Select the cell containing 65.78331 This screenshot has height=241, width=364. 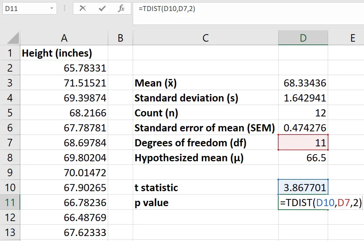click(x=64, y=68)
